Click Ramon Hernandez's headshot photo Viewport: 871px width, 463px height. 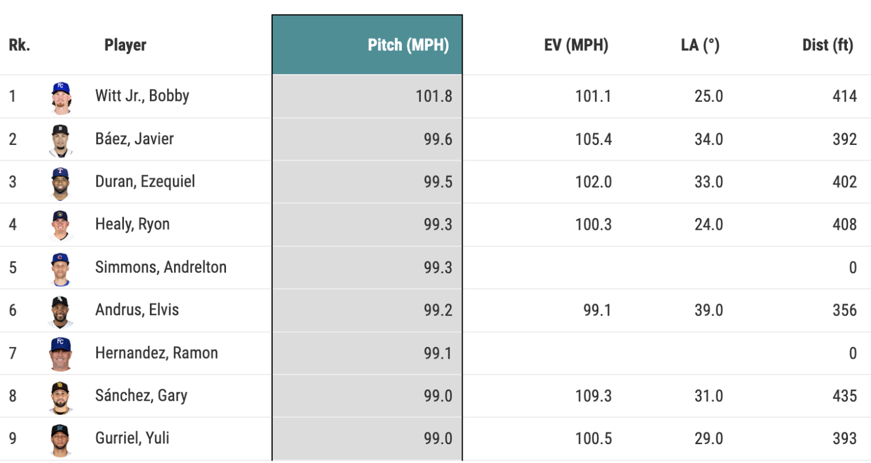click(x=61, y=353)
